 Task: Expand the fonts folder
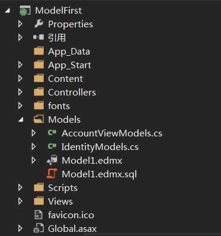(x=20, y=106)
